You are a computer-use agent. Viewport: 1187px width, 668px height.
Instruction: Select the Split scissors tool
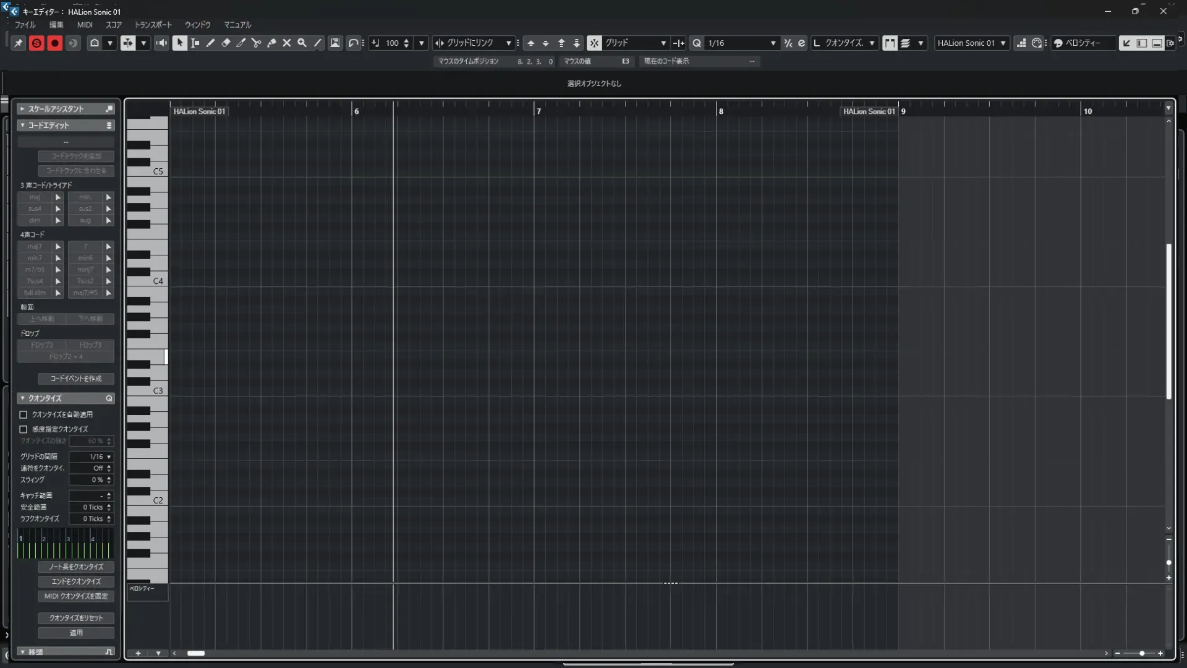256,43
